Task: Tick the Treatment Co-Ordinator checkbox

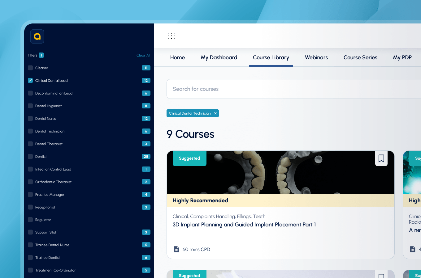Action: pos(30,270)
